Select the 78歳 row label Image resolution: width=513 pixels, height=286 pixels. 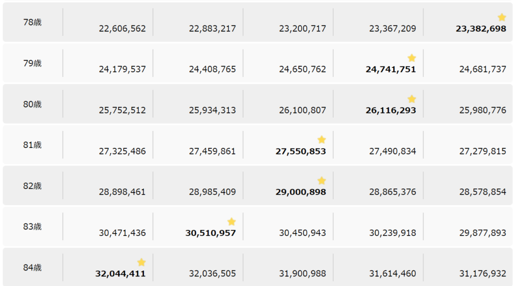33,22
